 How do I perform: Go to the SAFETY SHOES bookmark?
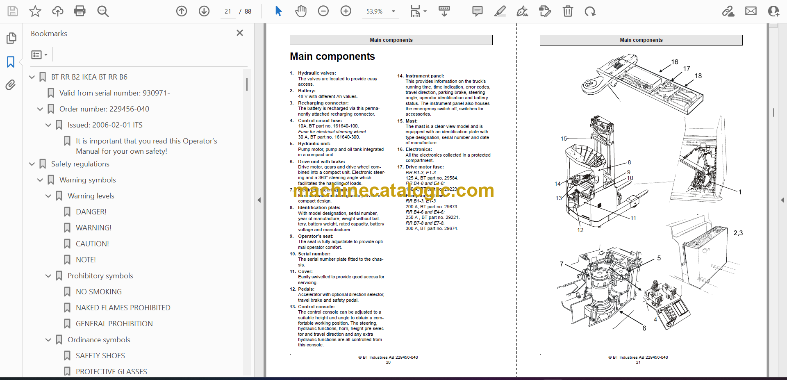100,356
